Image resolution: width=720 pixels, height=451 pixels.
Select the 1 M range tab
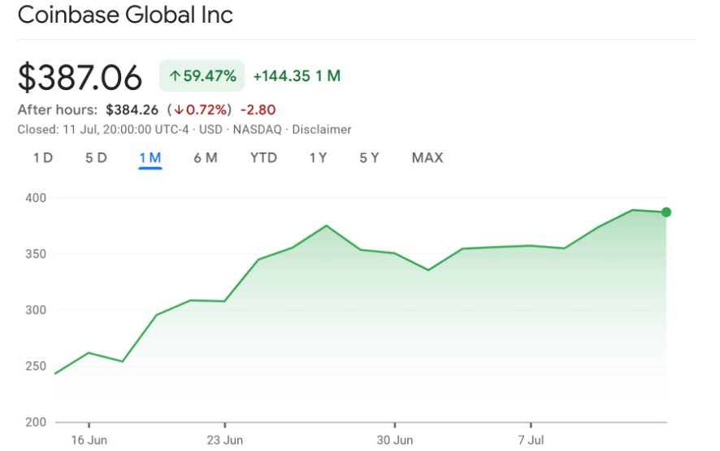150,157
